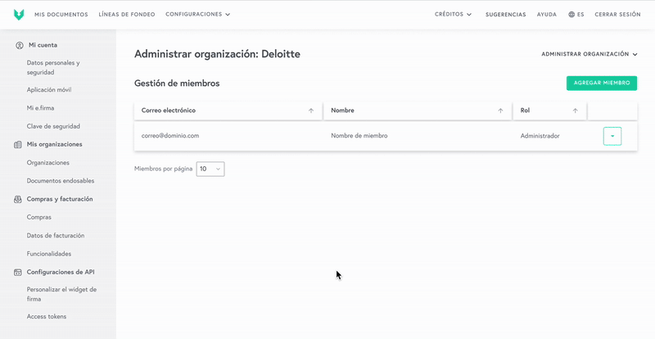Click the Correo electrónico column header

click(228, 111)
